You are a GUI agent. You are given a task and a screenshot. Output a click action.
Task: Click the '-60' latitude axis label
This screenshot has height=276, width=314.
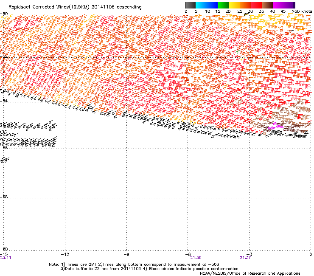pyautogui.click(x=4, y=249)
